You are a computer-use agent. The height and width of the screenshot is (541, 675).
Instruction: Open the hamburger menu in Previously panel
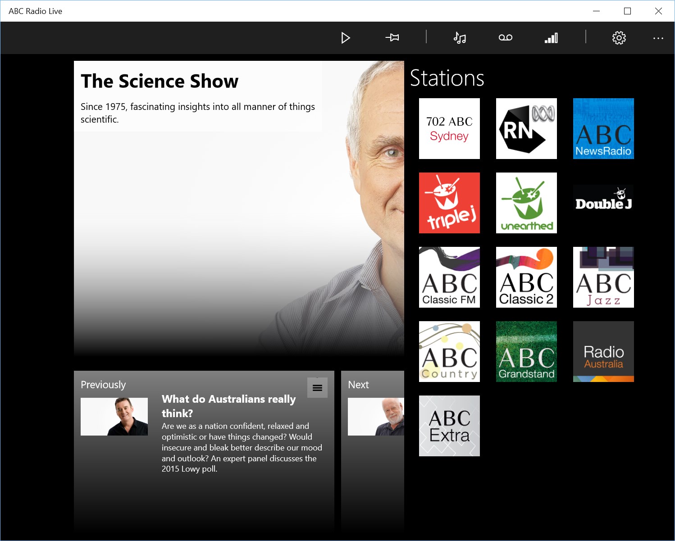[317, 388]
